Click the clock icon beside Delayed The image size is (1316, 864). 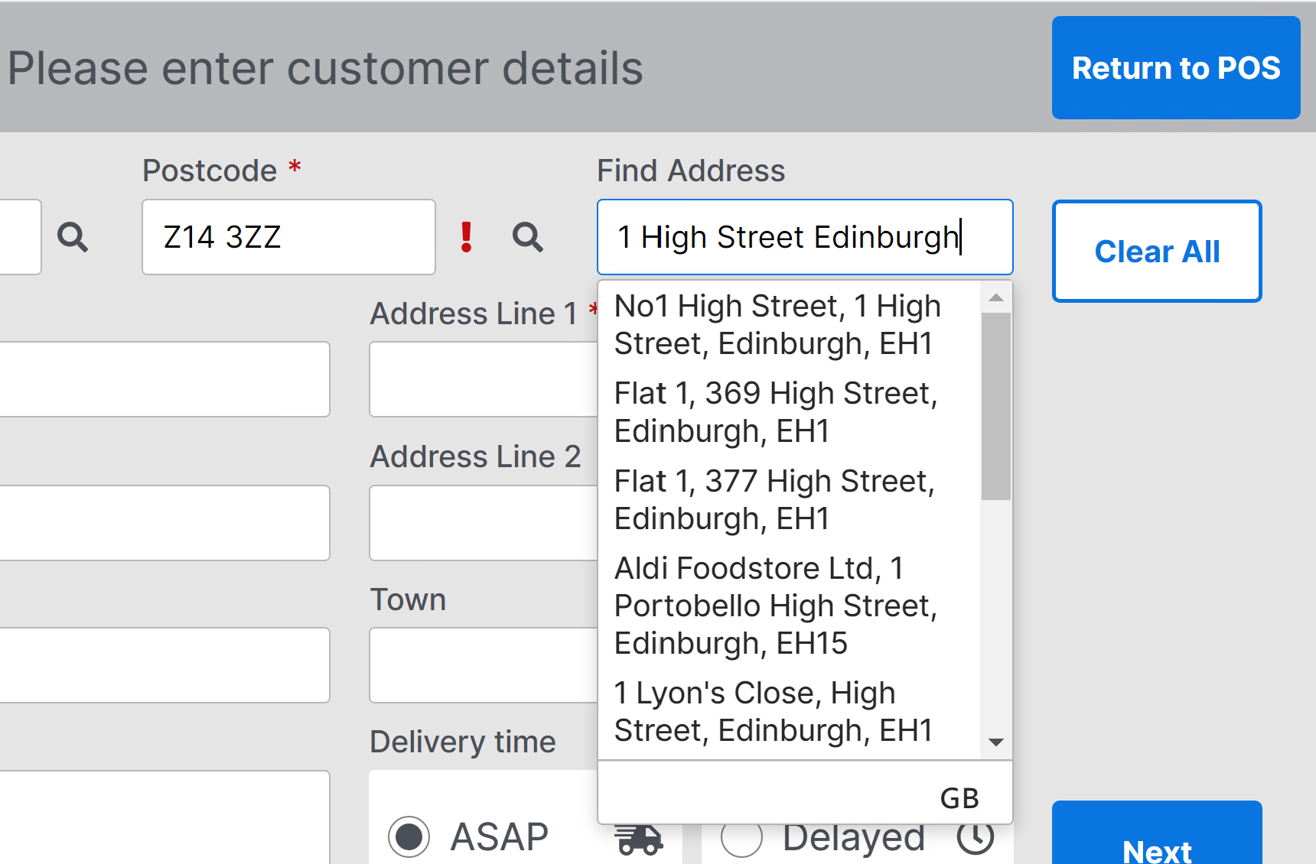click(976, 839)
